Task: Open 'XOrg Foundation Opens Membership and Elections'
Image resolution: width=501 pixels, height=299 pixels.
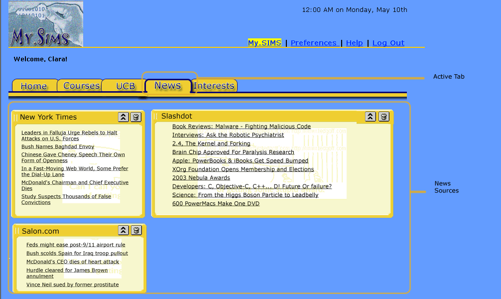Action: tap(243, 169)
